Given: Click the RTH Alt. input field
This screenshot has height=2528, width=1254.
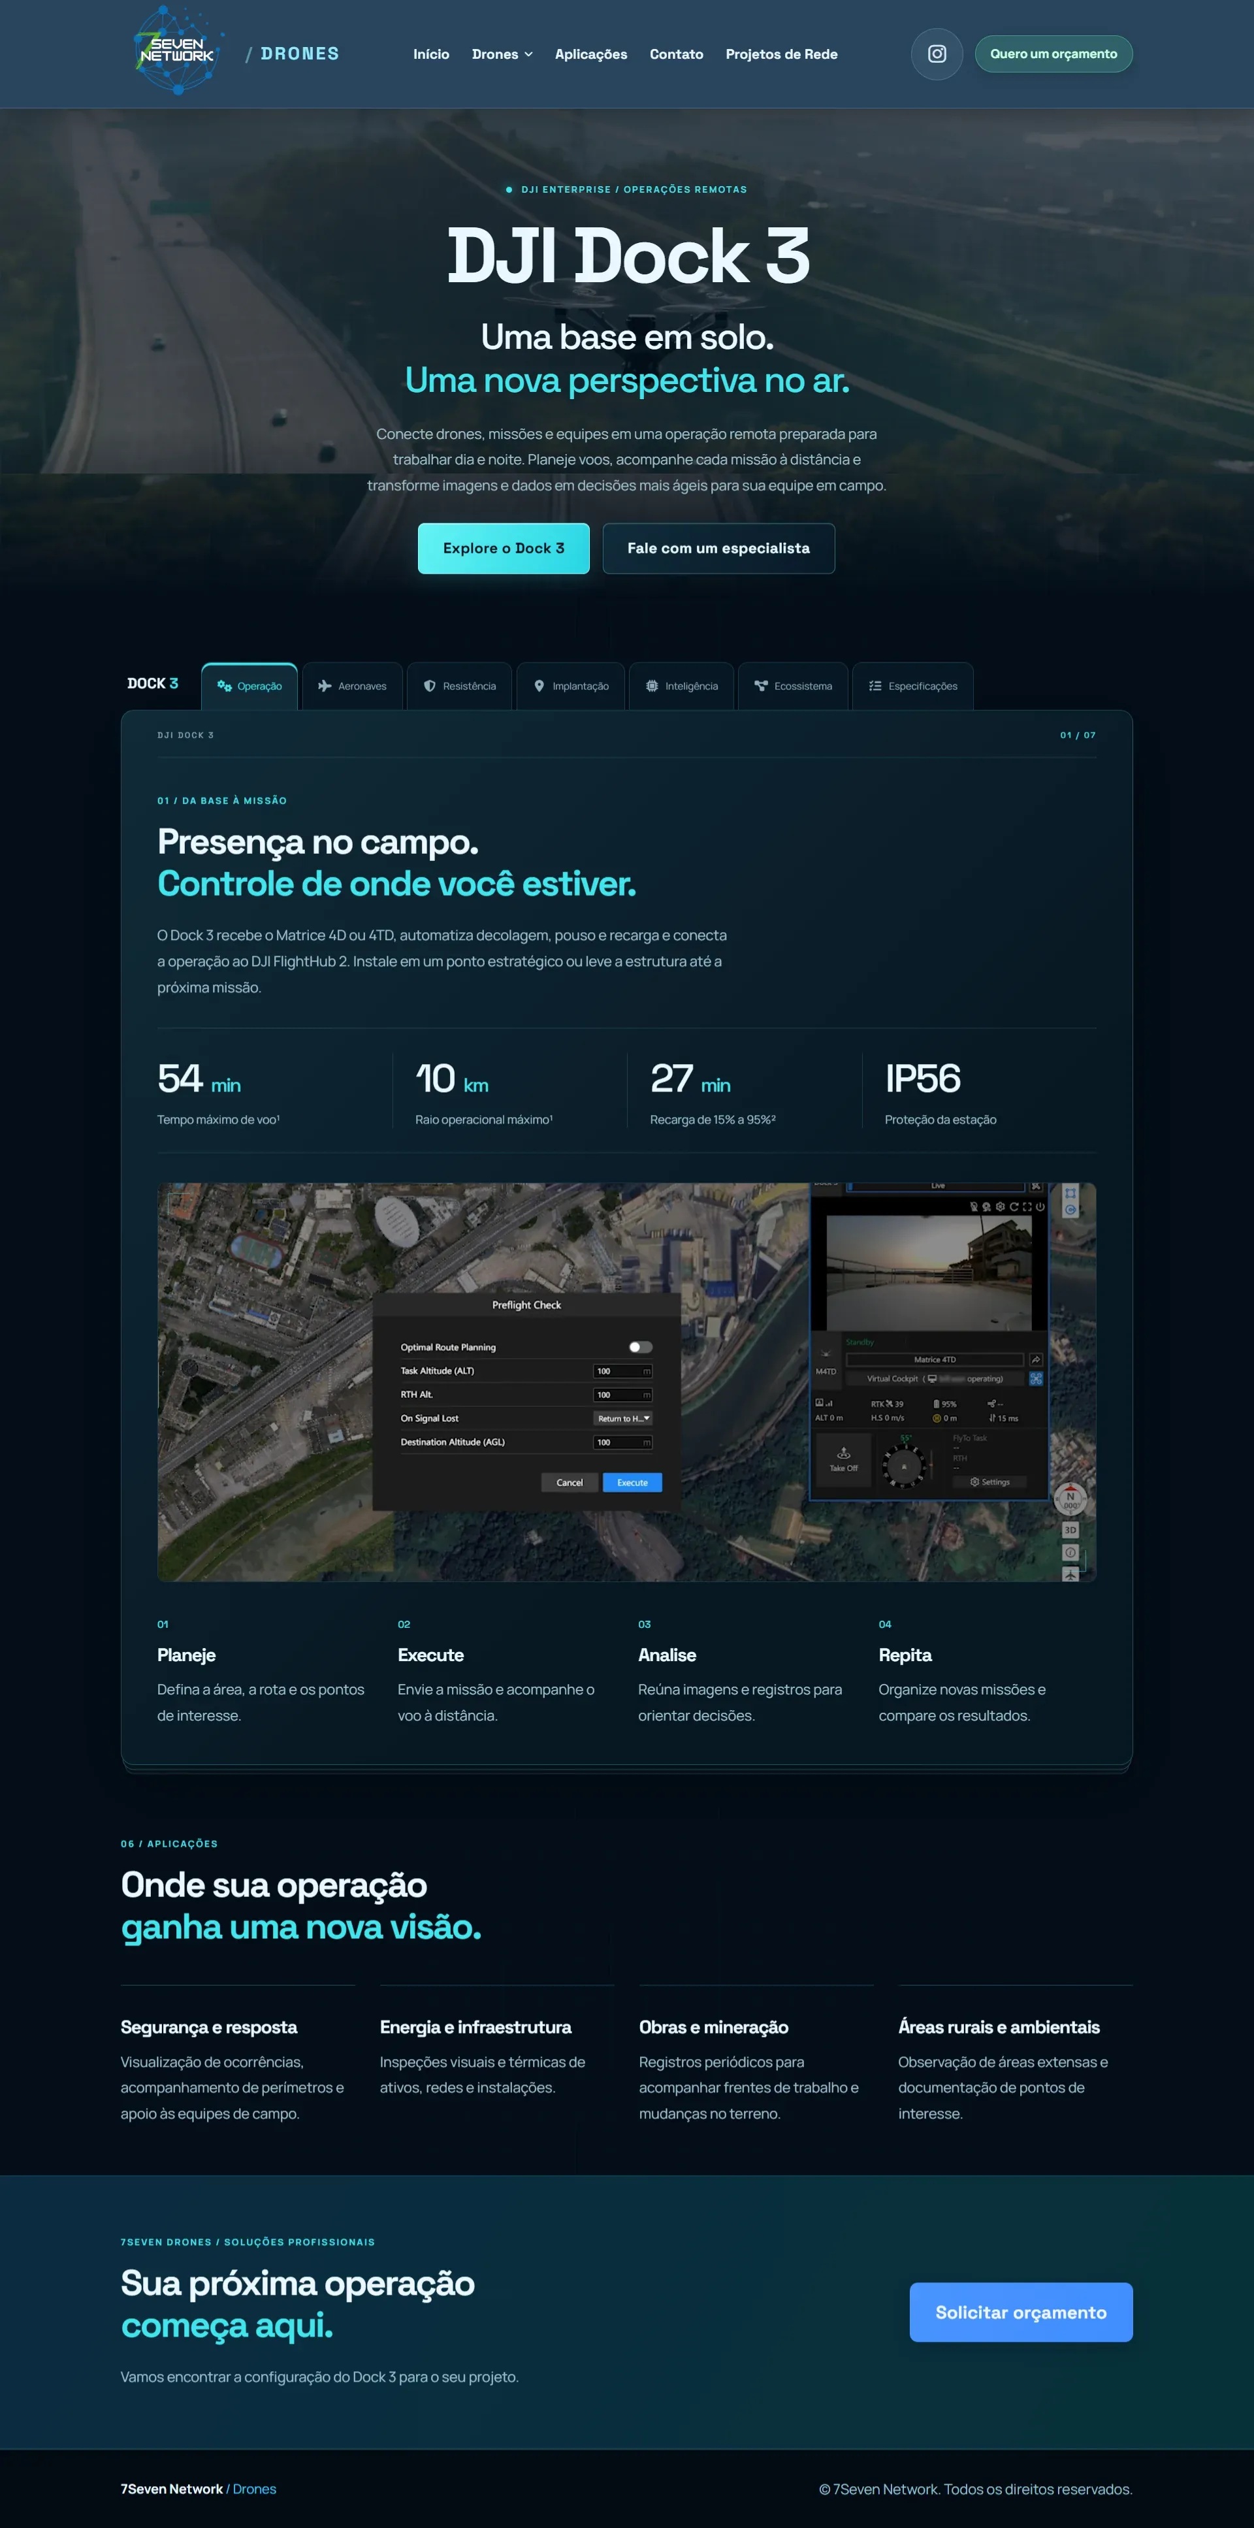Looking at the screenshot, I should [624, 1395].
